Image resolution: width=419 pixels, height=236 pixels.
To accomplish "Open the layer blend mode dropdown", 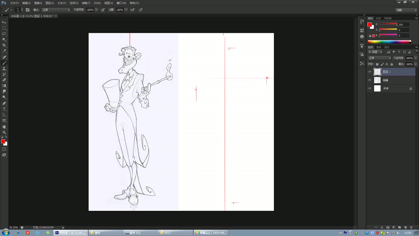I will (x=380, y=58).
